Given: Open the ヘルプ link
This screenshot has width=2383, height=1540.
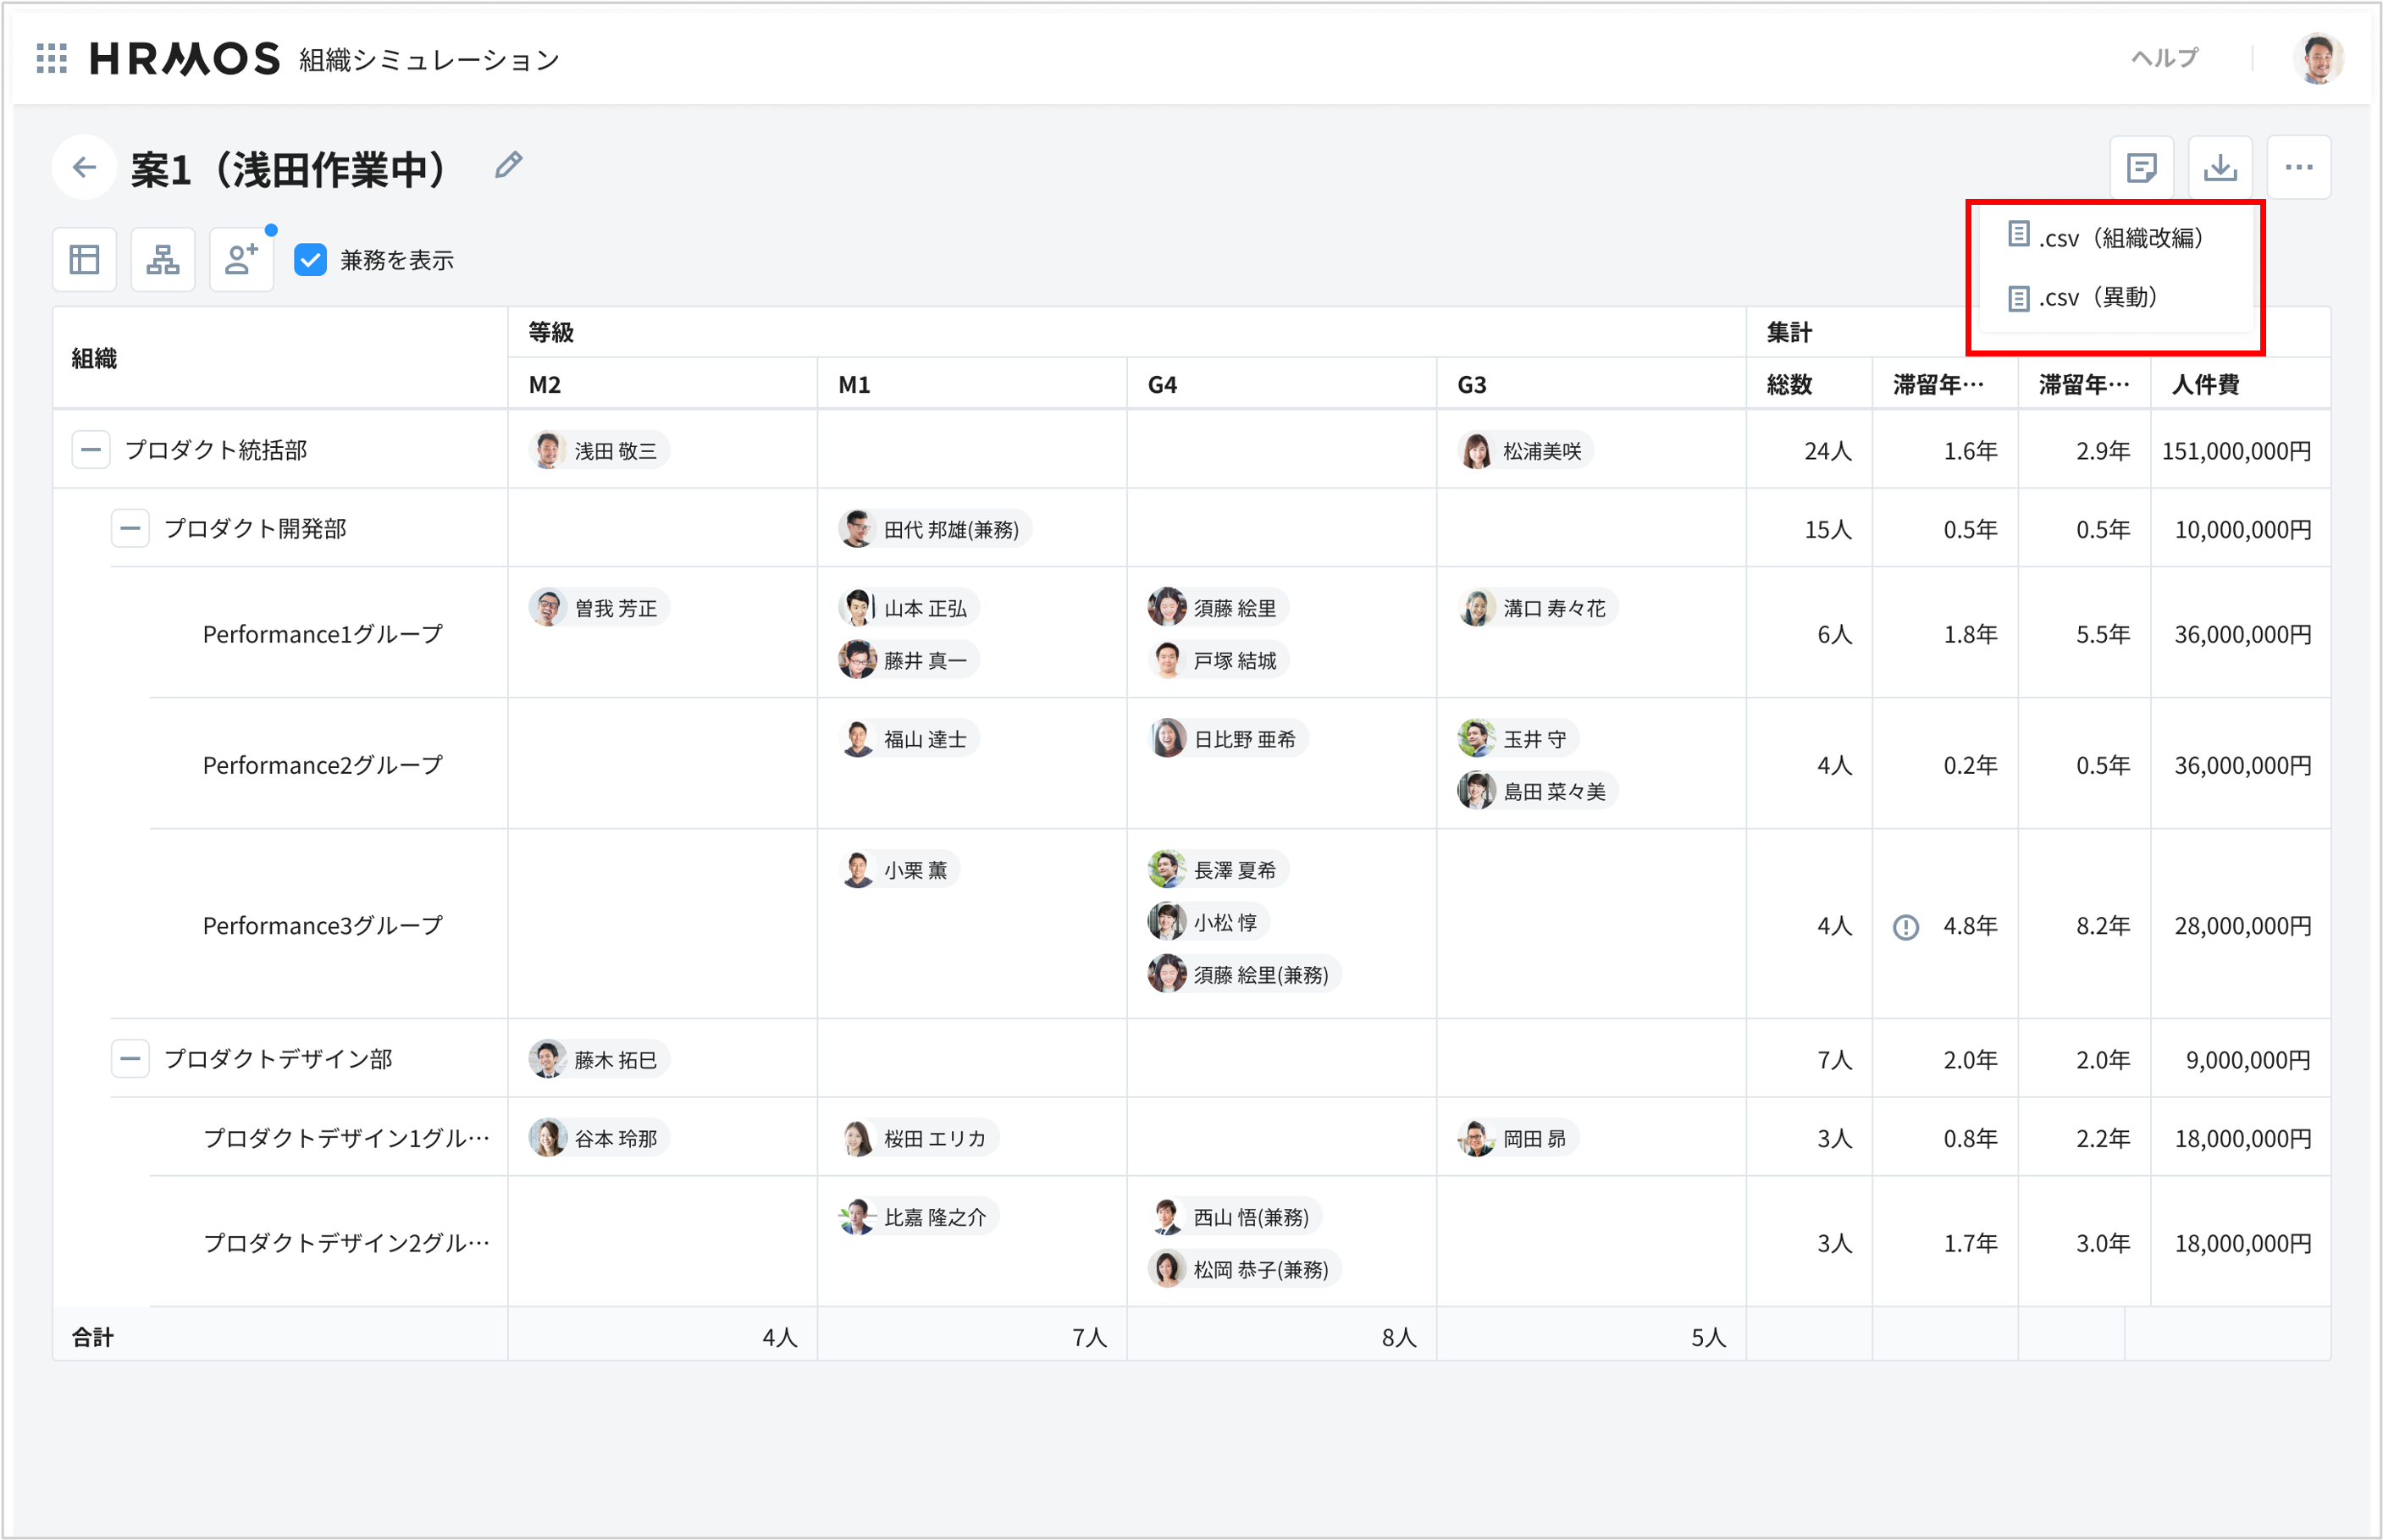Looking at the screenshot, I should click(x=2165, y=57).
